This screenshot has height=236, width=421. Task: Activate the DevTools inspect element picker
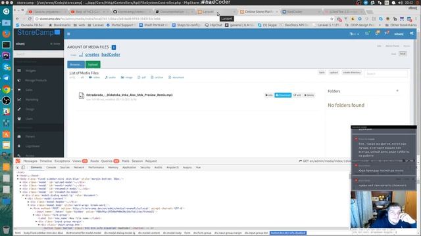(18, 168)
